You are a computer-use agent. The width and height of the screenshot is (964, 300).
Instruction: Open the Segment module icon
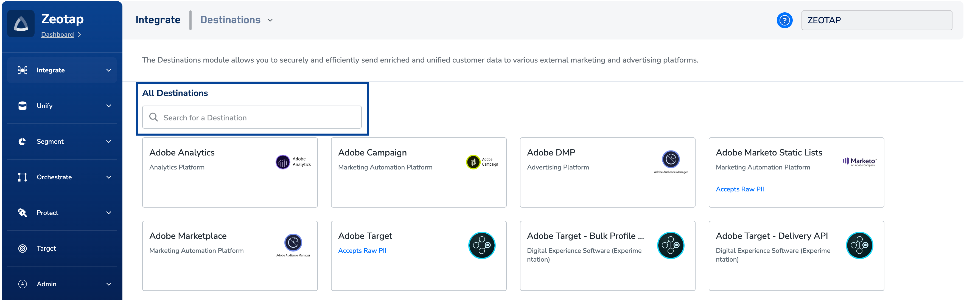23,141
